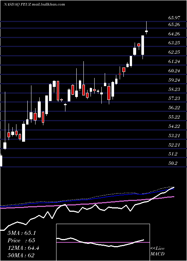Click the 56.22 price axis label
The width and height of the screenshot is (187, 261).
click(x=174, y=108)
